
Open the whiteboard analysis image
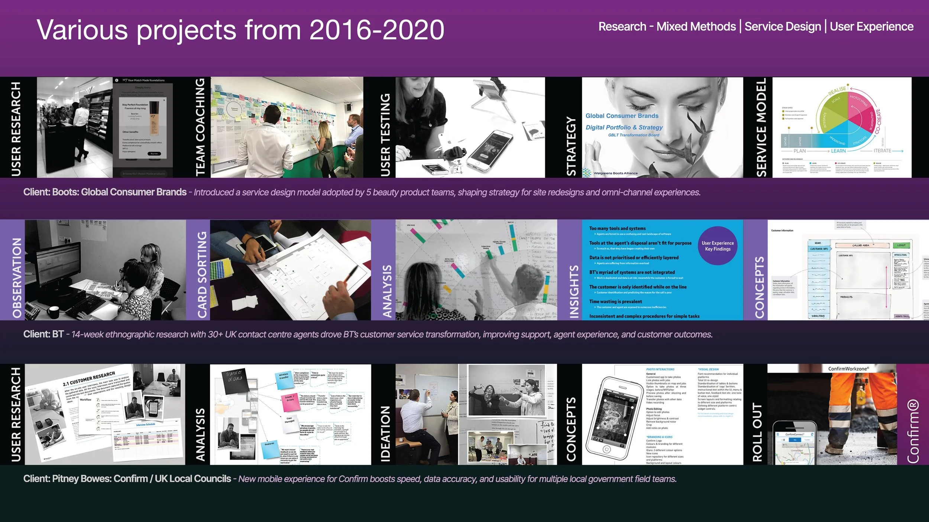476,270
